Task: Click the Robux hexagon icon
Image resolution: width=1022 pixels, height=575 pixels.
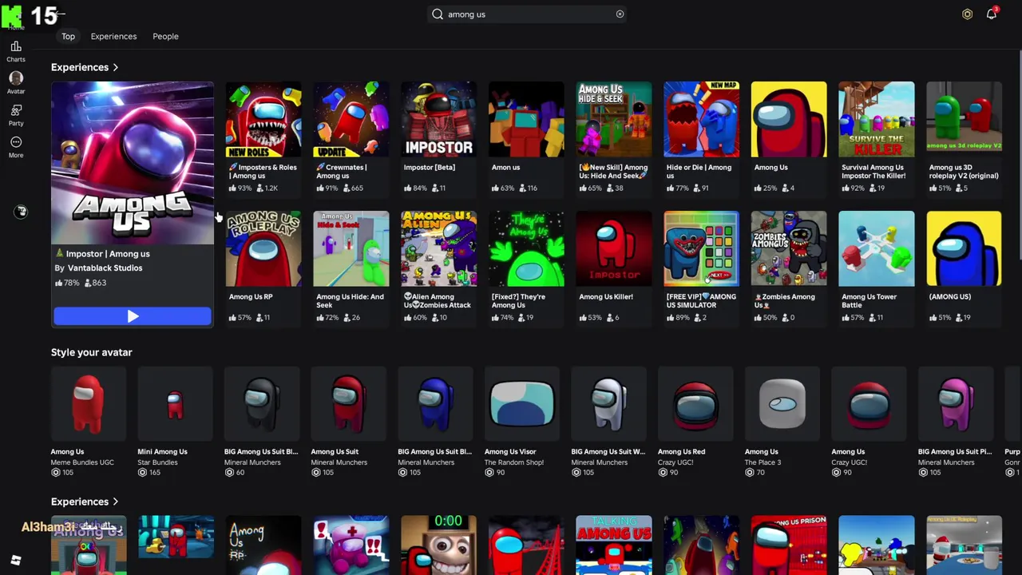Action: (967, 14)
